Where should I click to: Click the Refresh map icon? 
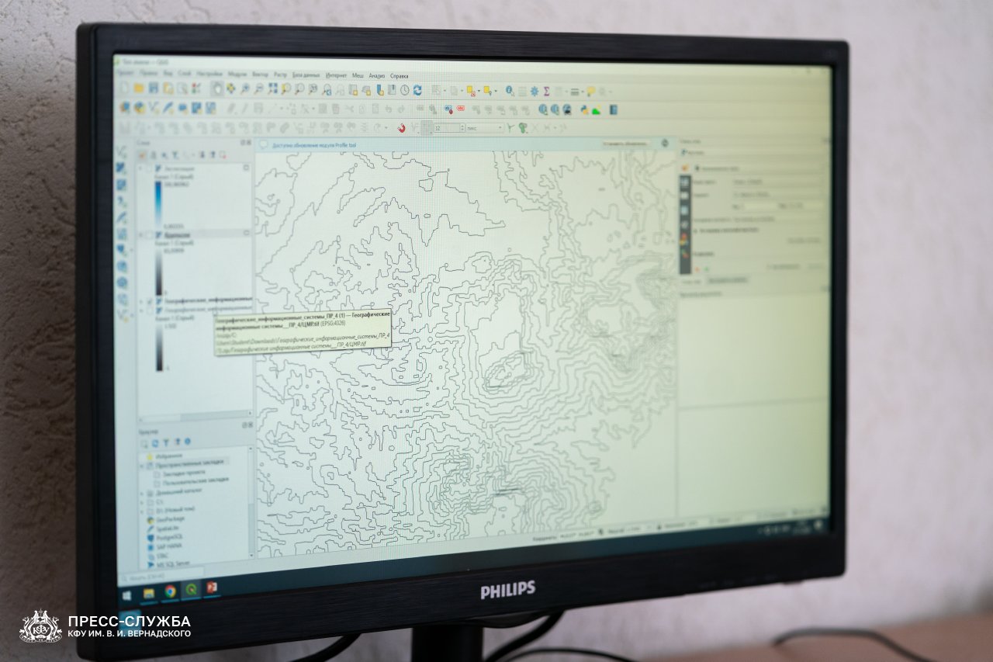tap(417, 91)
